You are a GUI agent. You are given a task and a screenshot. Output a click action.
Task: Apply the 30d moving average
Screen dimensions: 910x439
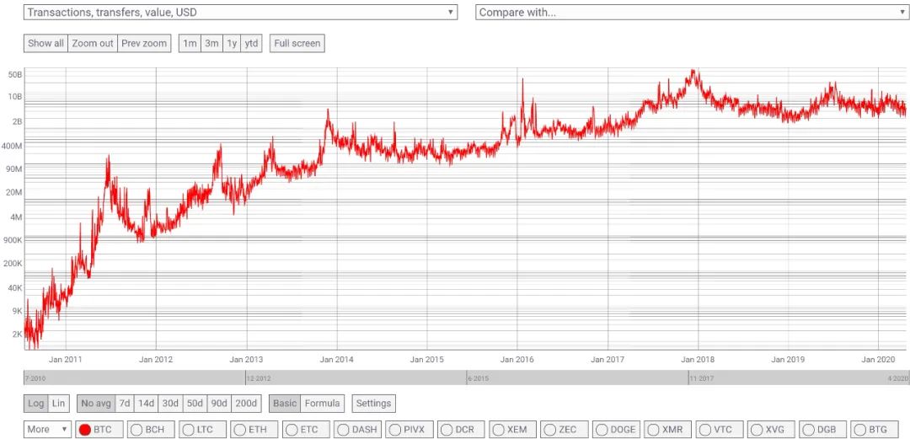click(x=170, y=403)
